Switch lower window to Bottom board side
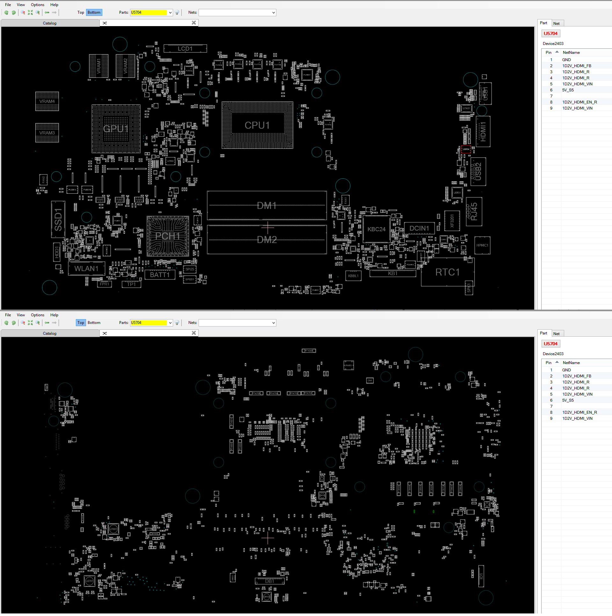This screenshot has height=616, width=612. [x=94, y=323]
